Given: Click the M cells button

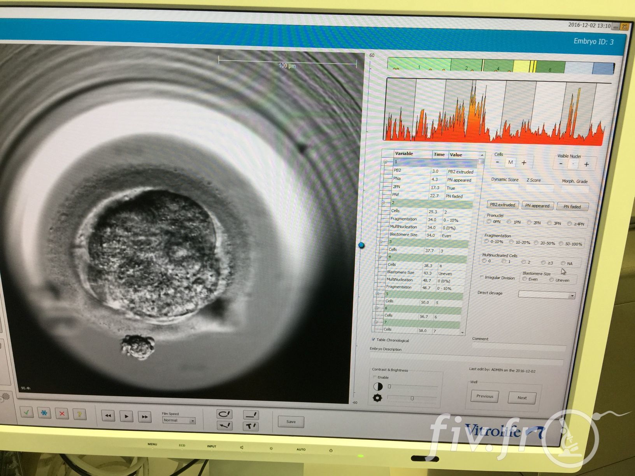Looking at the screenshot, I should pyautogui.click(x=510, y=162).
